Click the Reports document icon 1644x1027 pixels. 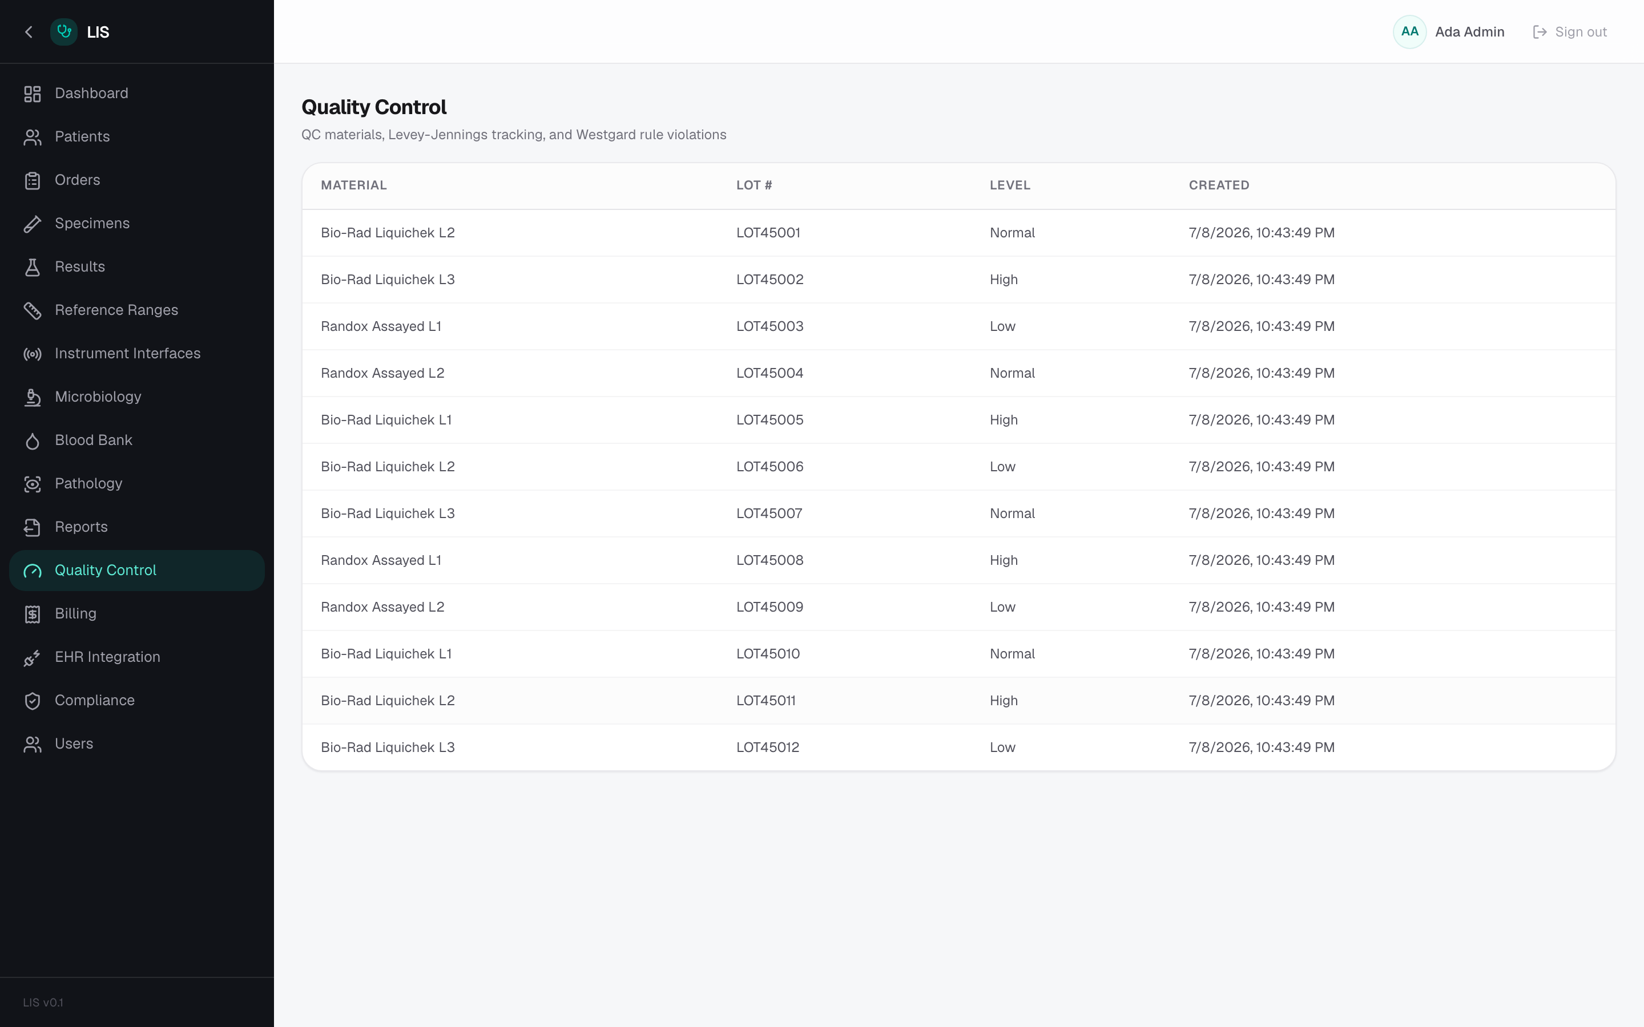tap(33, 528)
